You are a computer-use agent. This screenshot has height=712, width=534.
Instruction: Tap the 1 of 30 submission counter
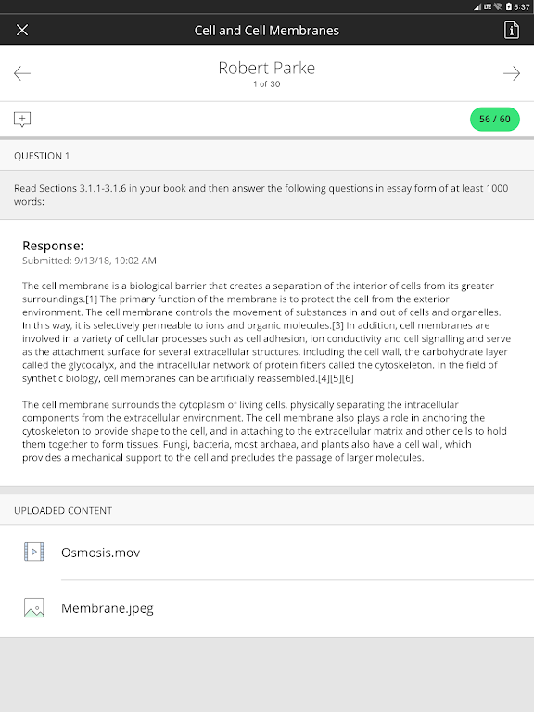[x=267, y=84]
